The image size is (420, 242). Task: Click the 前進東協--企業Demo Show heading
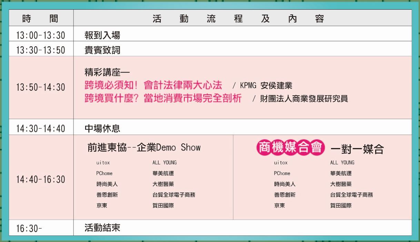(144, 148)
